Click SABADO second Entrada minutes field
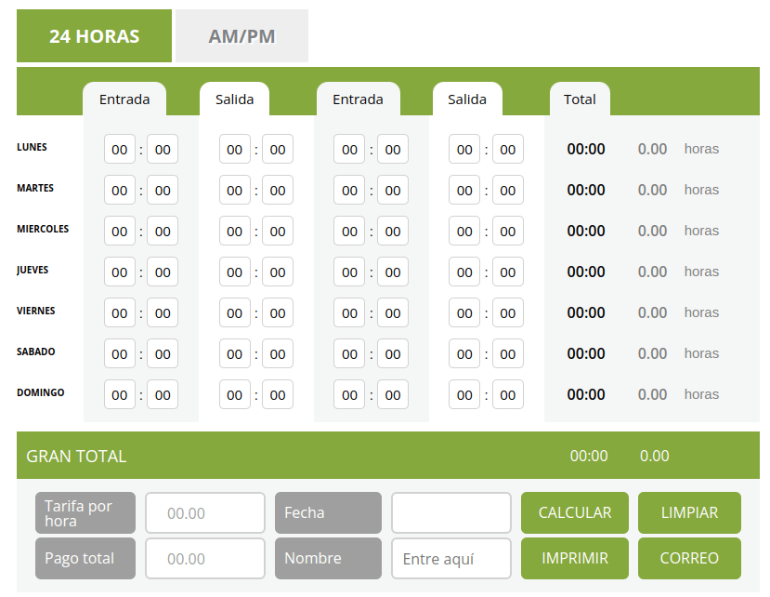770x597 pixels. (391, 353)
